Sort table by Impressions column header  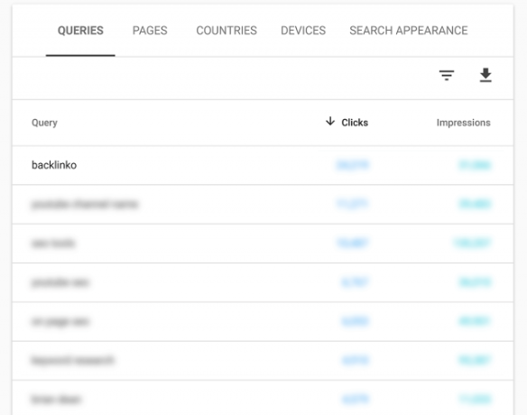click(x=463, y=123)
